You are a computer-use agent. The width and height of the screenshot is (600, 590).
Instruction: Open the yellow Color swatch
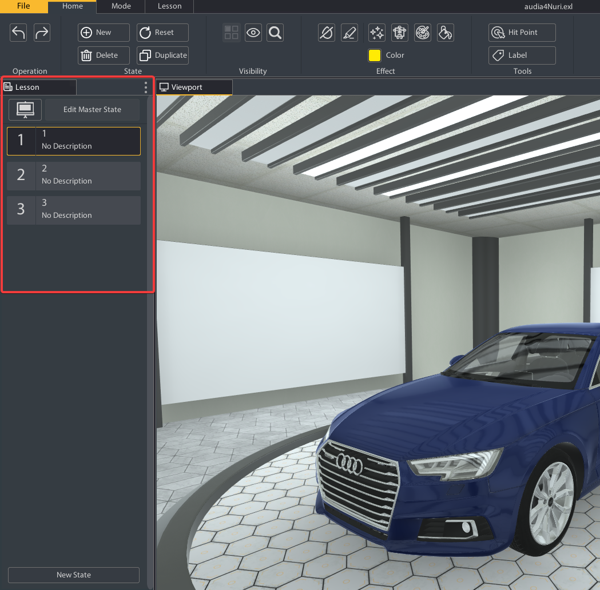[374, 55]
